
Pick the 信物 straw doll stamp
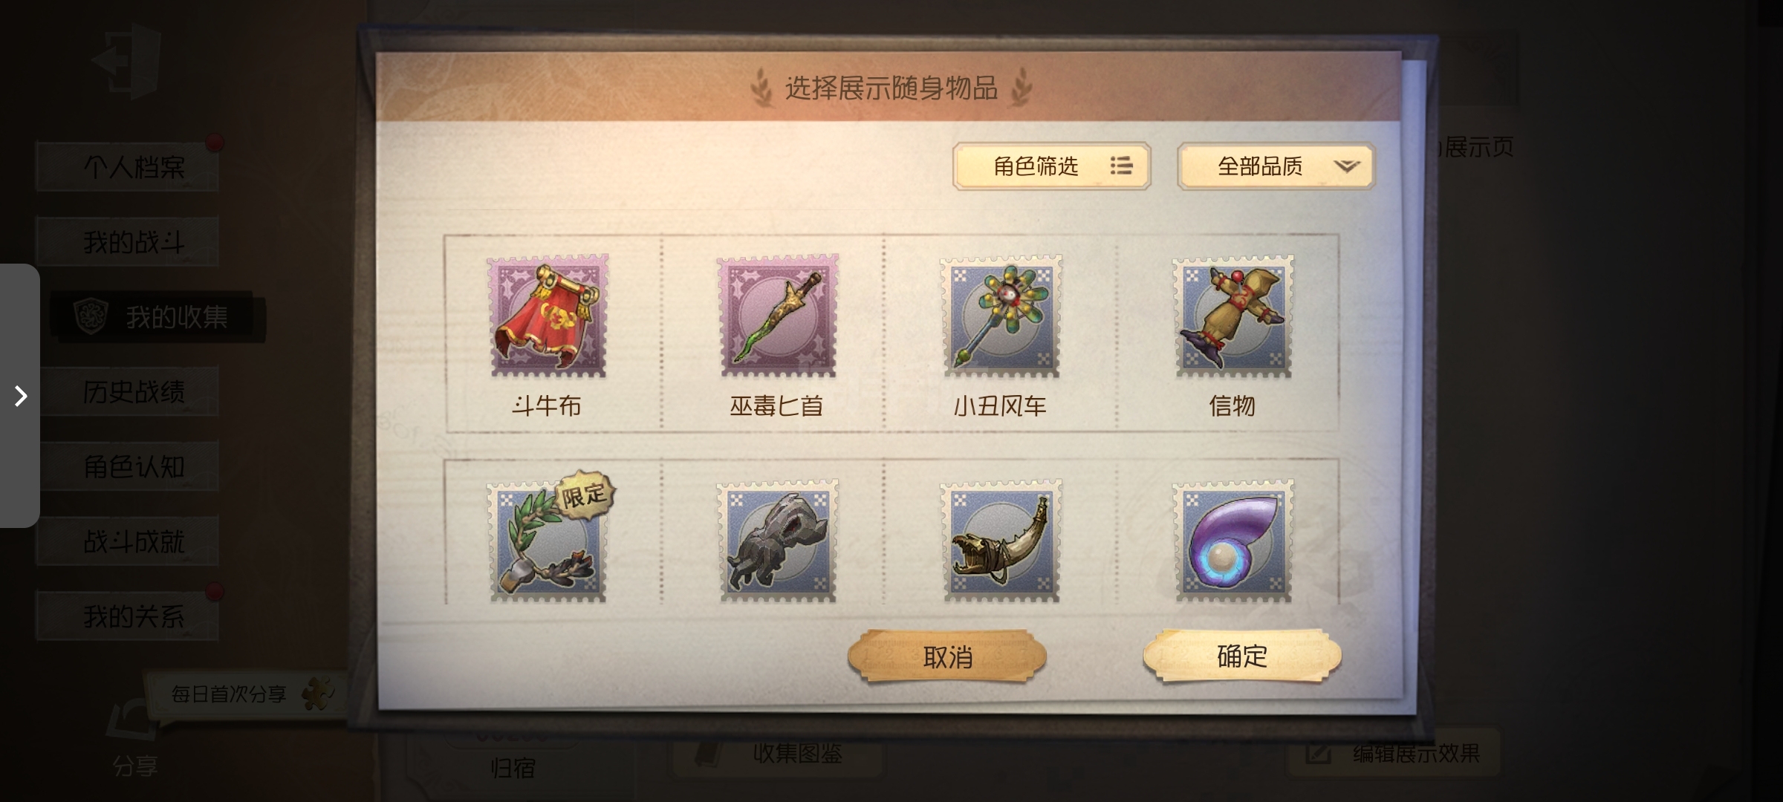(x=1233, y=316)
